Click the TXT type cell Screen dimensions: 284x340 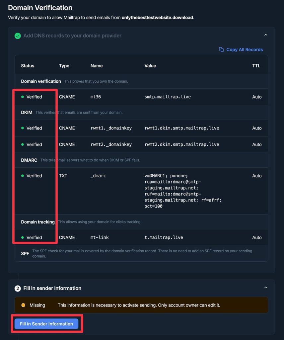63,176
